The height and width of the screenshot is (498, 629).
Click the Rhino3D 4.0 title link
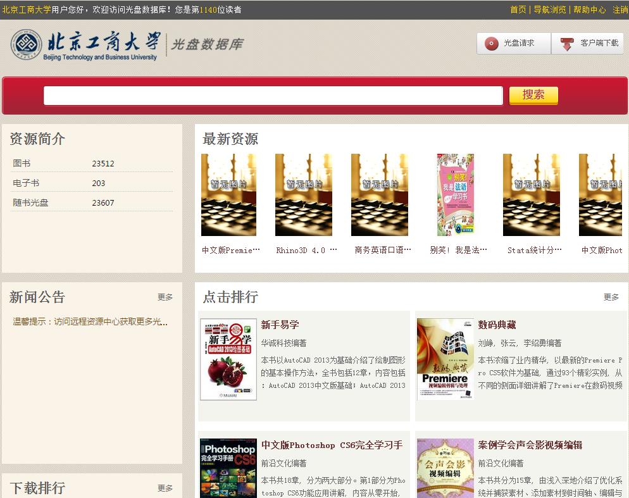pos(306,251)
